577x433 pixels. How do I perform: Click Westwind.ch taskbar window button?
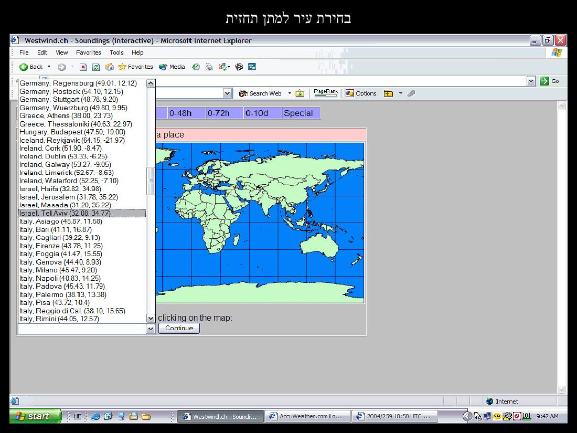(221, 416)
